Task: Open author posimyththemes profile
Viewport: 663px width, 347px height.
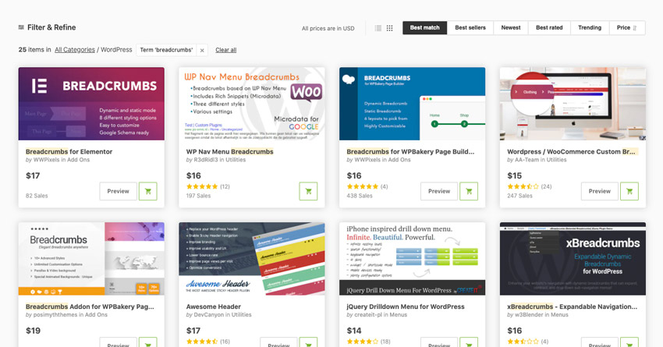Action: point(55,315)
